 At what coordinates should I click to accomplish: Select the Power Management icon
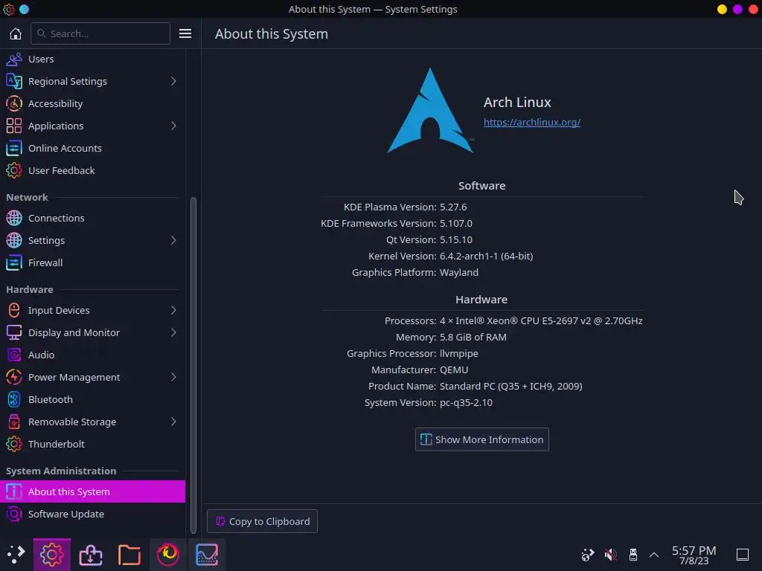pyautogui.click(x=14, y=377)
